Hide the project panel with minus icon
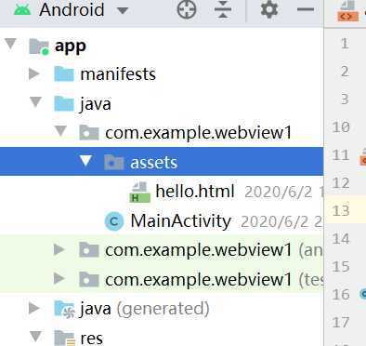Image resolution: width=366 pixels, height=346 pixels. [x=306, y=9]
